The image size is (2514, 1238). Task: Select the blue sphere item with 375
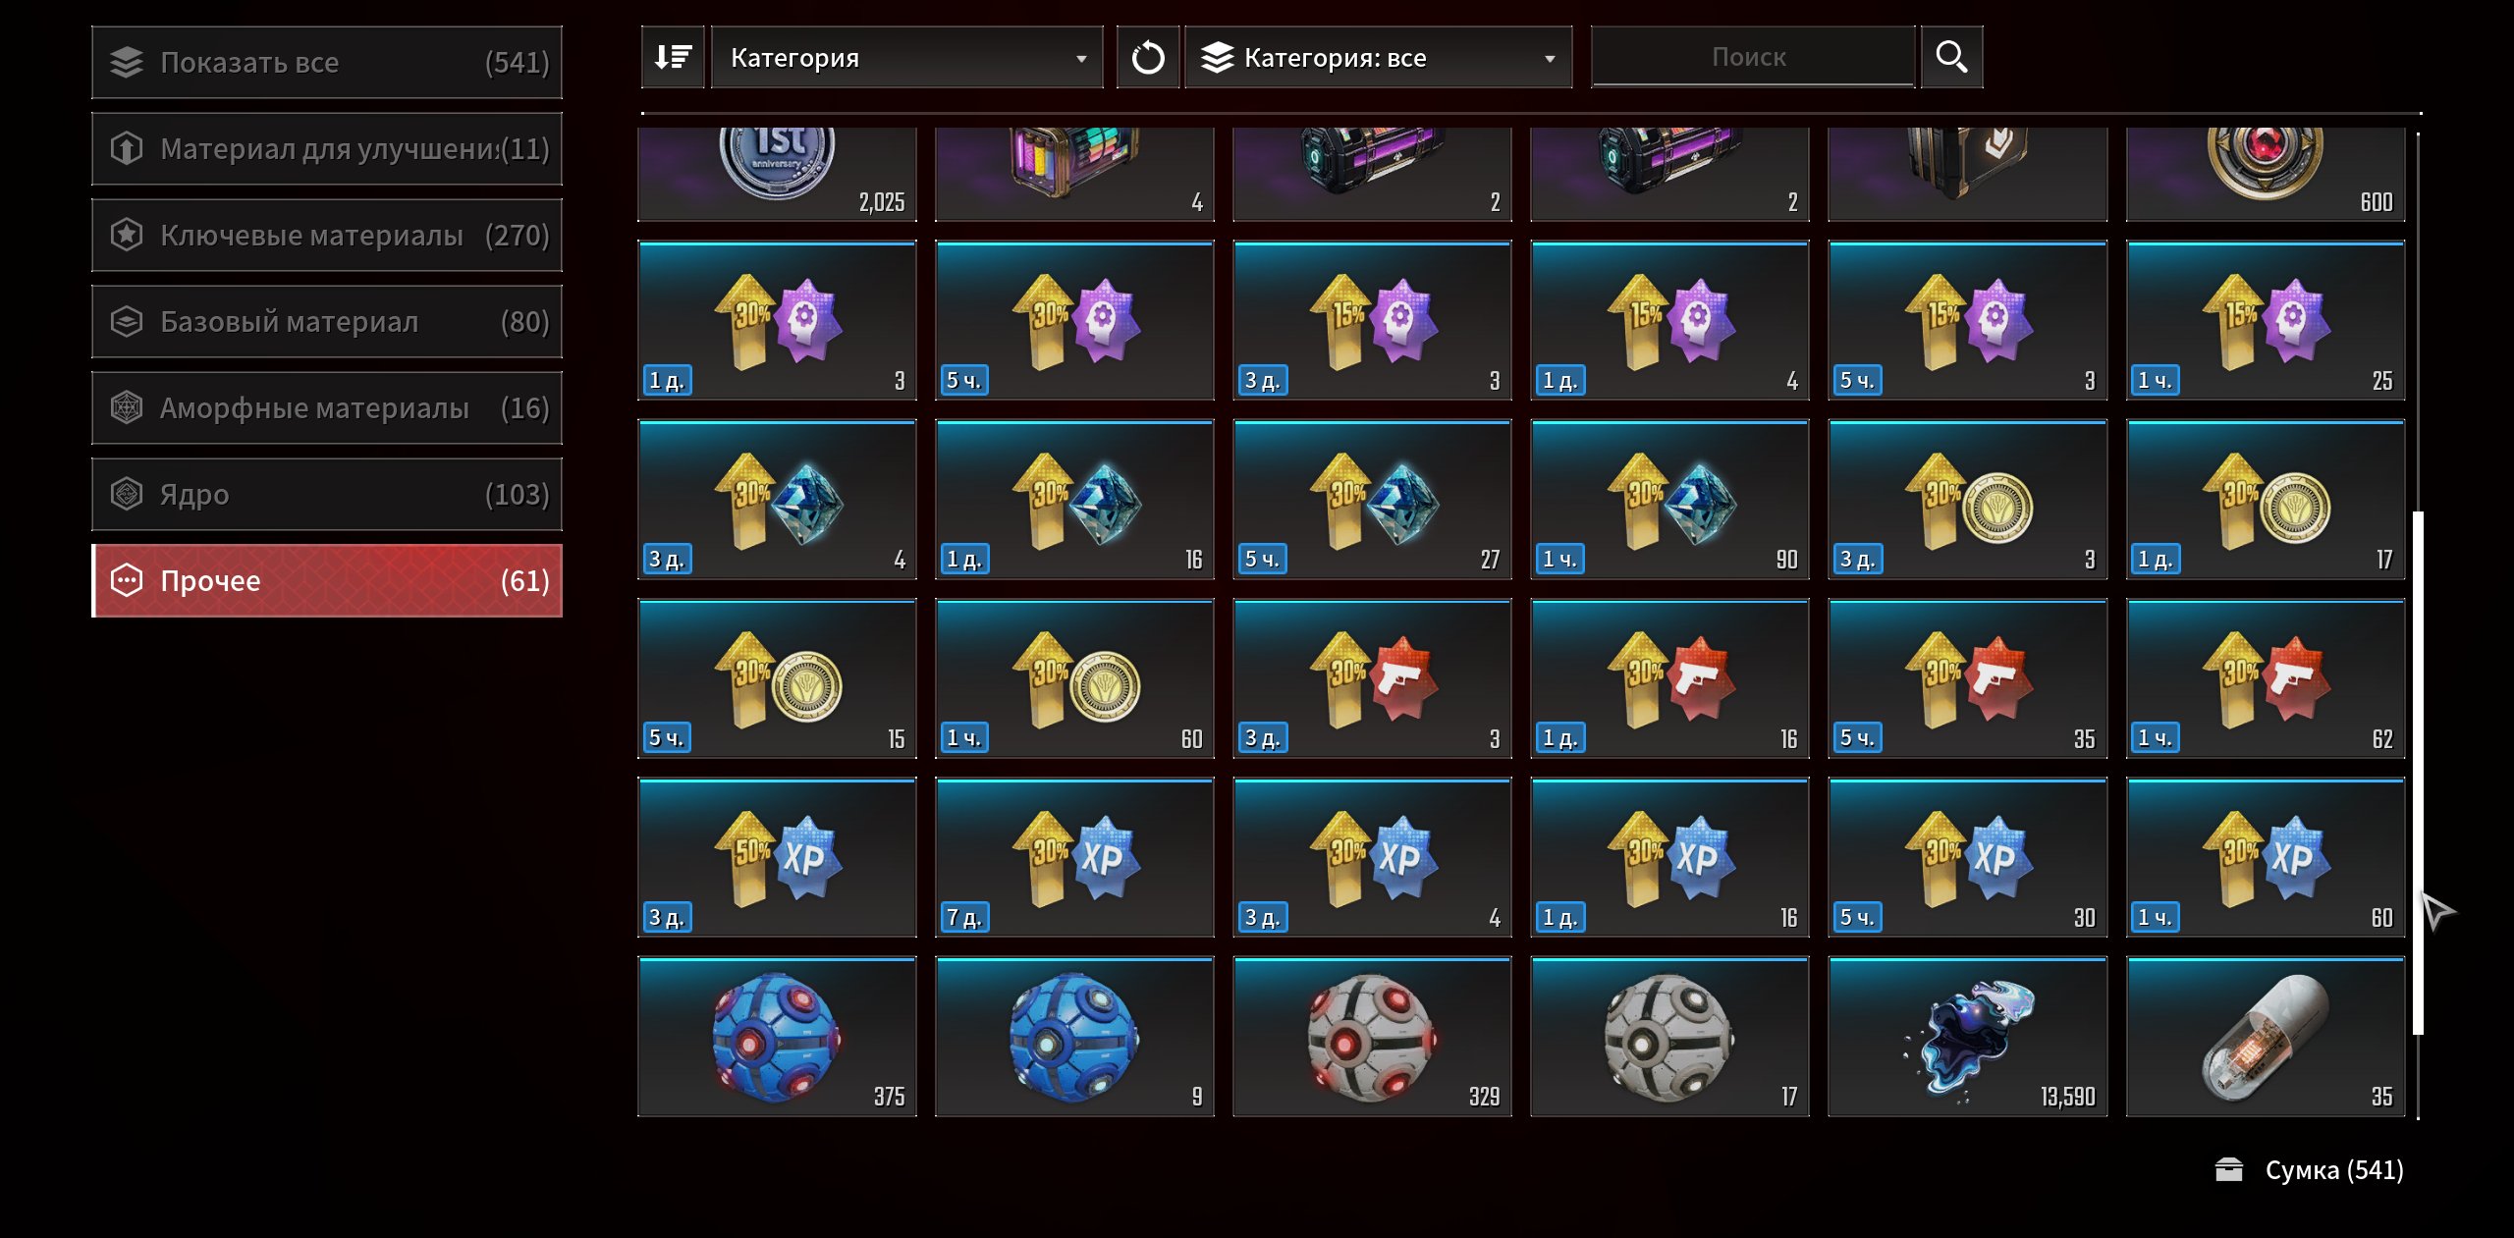777,1037
